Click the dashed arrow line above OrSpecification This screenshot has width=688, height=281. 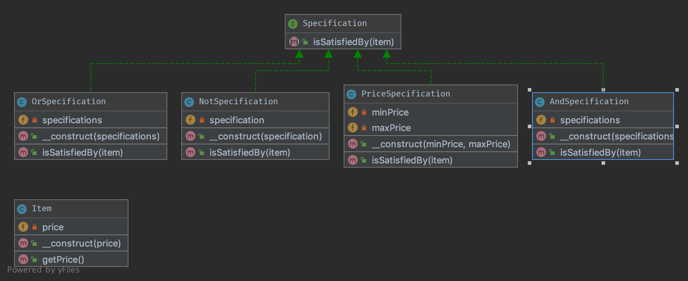(91, 77)
